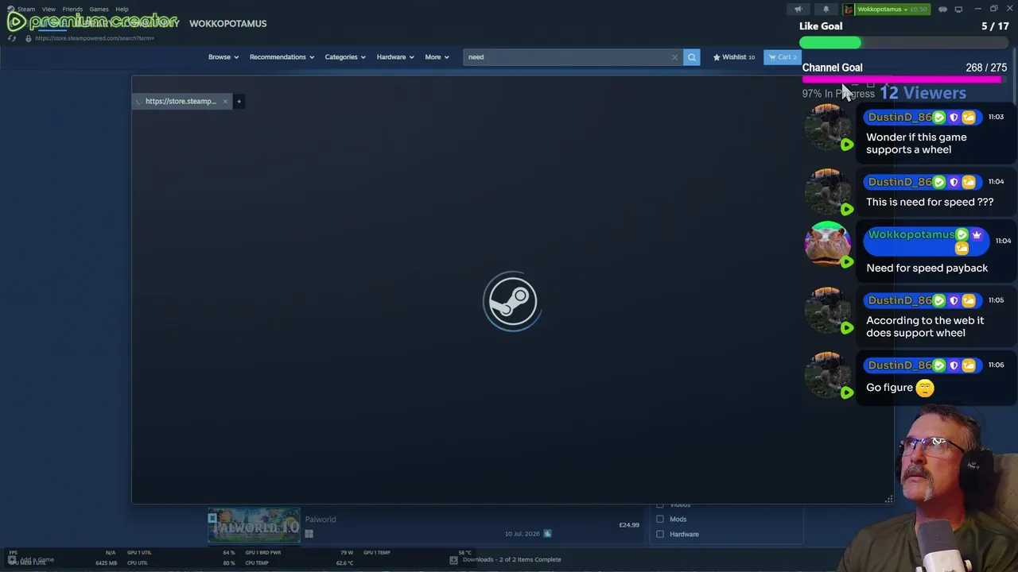Open the Wishlist
Image resolution: width=1018 pixels, height=572 pixels.
pos(734,57)
